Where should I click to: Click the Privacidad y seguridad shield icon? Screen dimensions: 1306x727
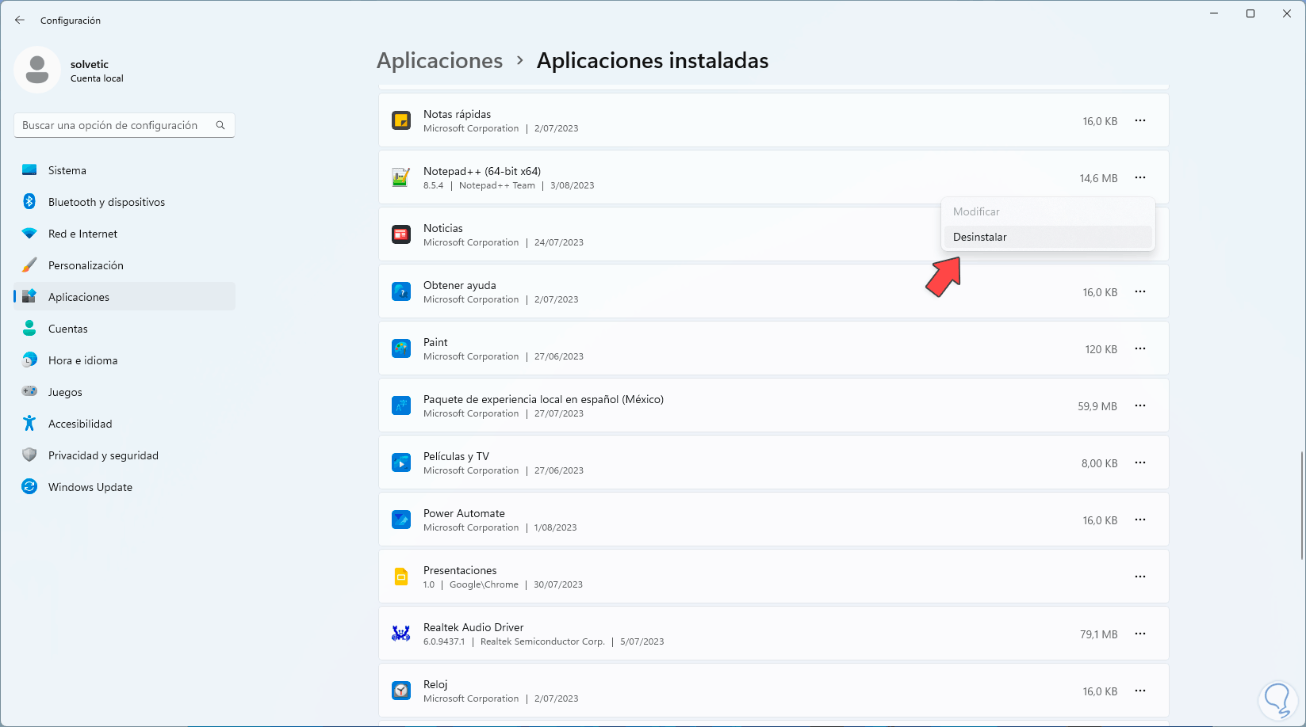pos(29,455)
